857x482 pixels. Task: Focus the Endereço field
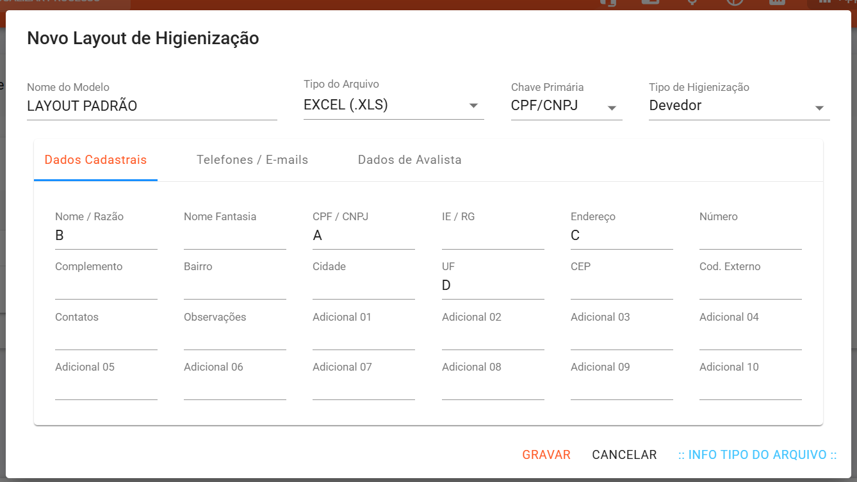click(622, 236)
